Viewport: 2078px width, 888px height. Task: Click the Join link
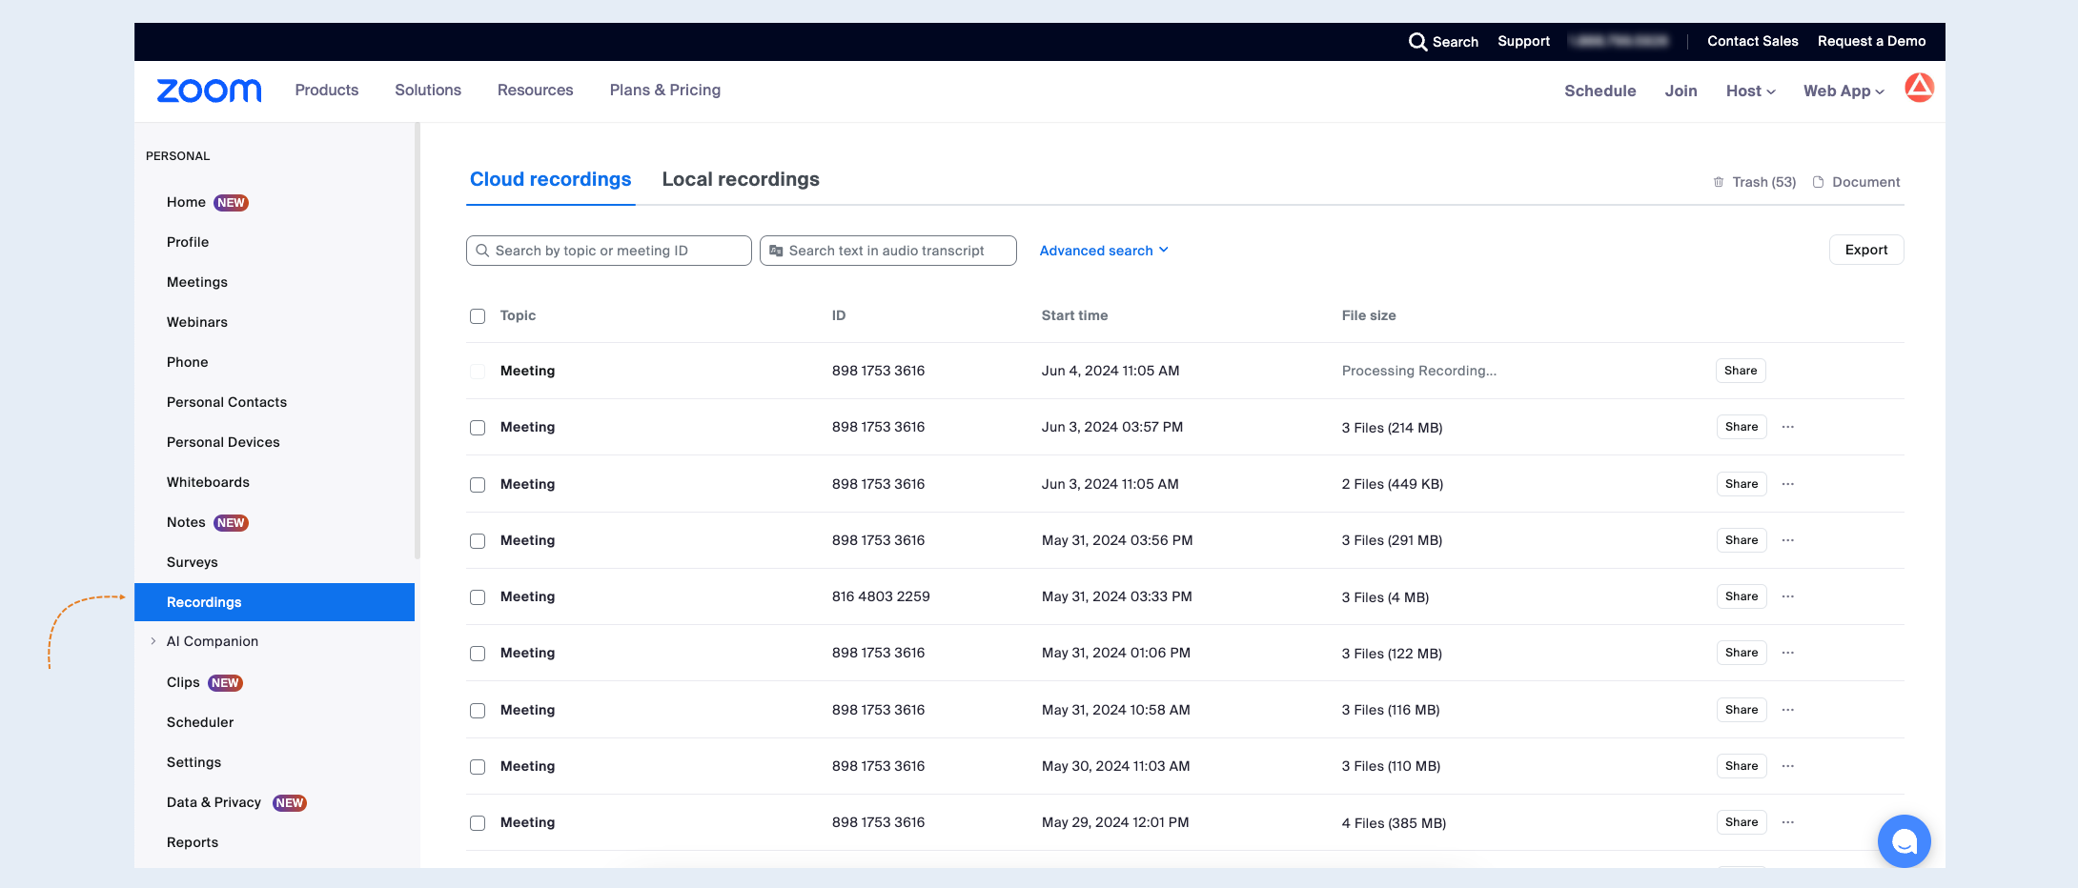point(1681,91)
